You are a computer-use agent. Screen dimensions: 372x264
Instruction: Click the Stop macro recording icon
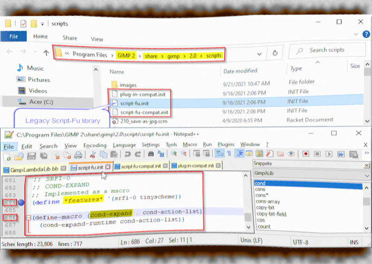coord(317,154)
